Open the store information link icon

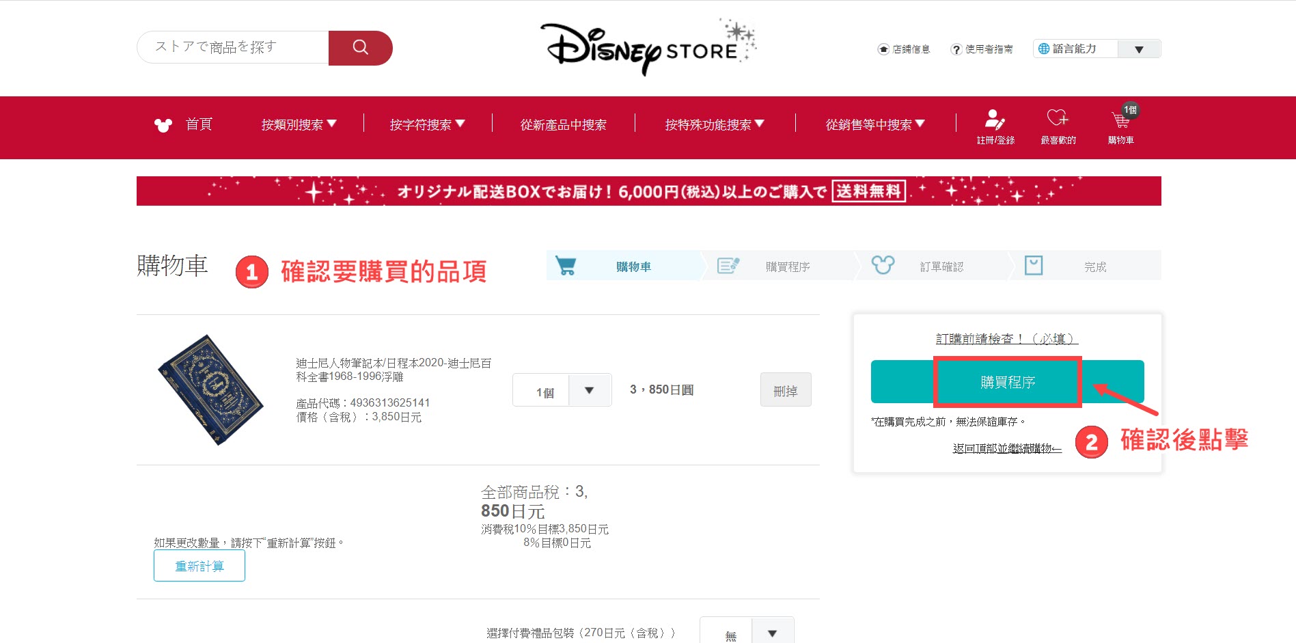(x=883, y=49)
